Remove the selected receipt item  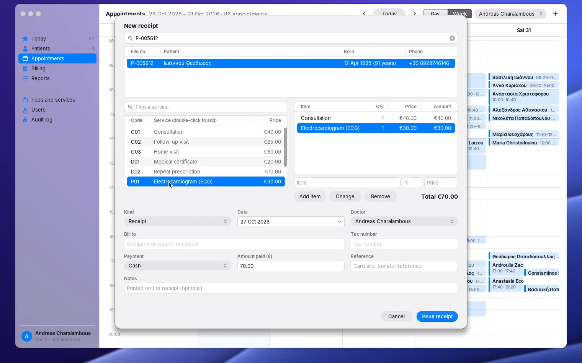click(x=381, y=196)
